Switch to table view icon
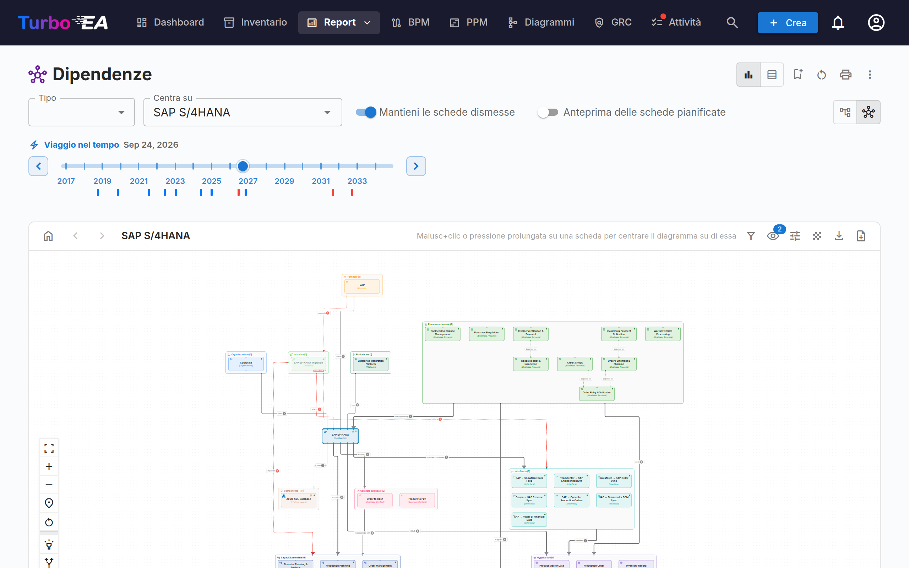The height and width of the screenshot is (568, 909). point(772,75)
